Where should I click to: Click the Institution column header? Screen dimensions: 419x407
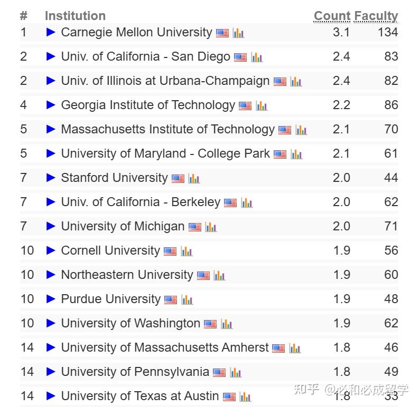(75, 16)
